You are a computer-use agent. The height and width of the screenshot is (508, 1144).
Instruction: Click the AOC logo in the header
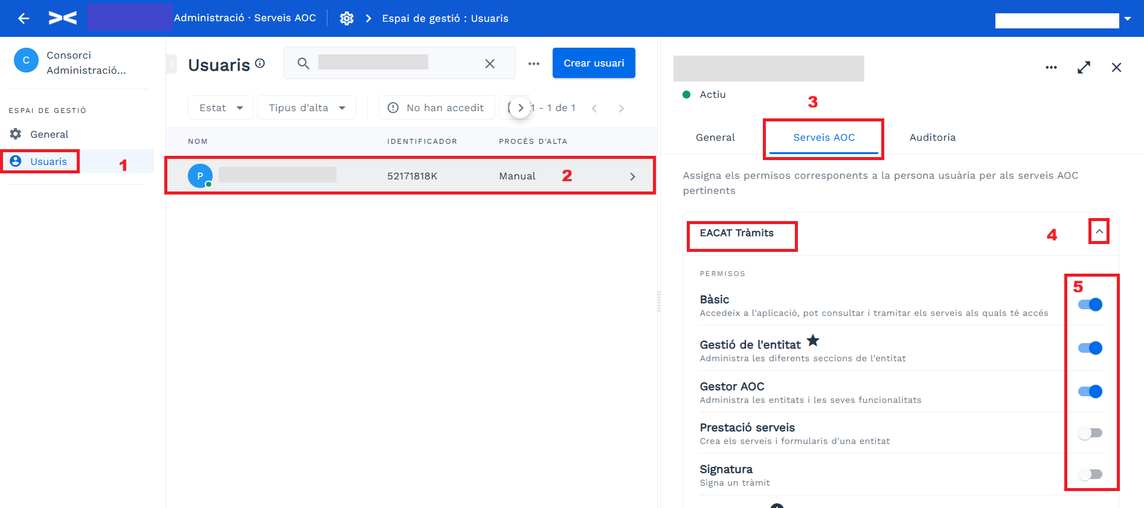pos(63,18)
